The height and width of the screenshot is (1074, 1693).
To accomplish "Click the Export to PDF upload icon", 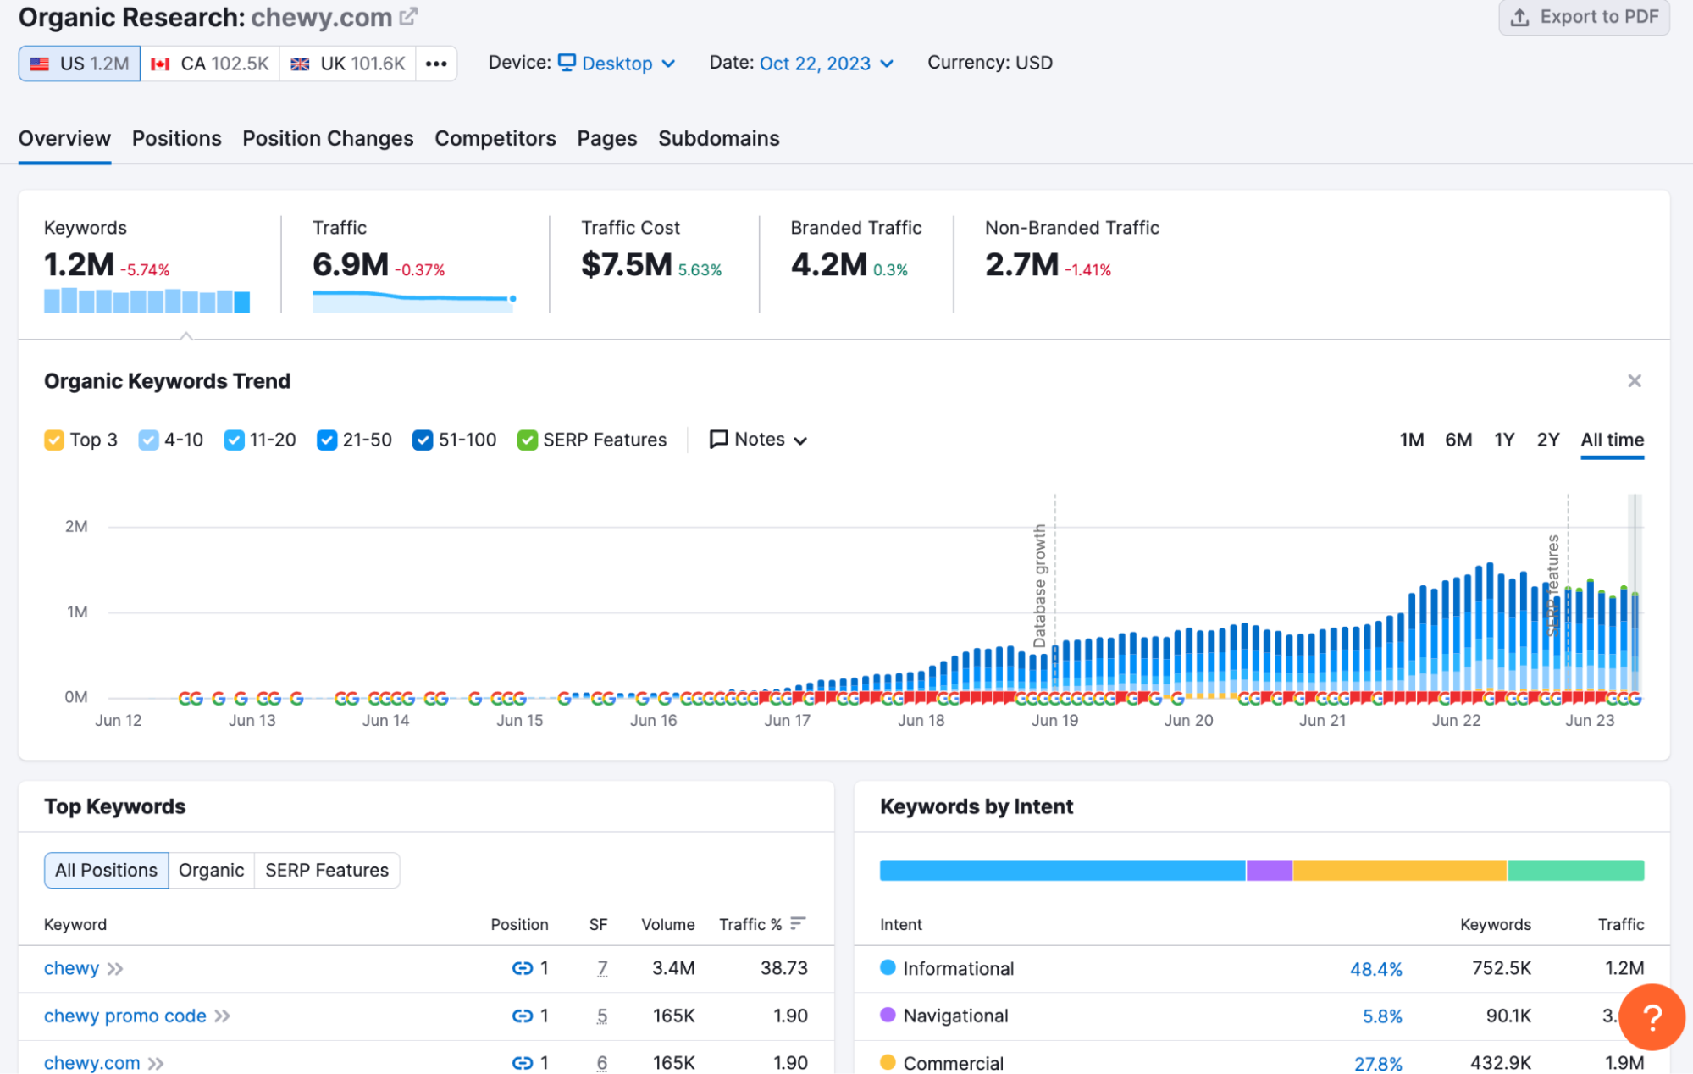I will pyautogui.click(x=1520, y=16).
